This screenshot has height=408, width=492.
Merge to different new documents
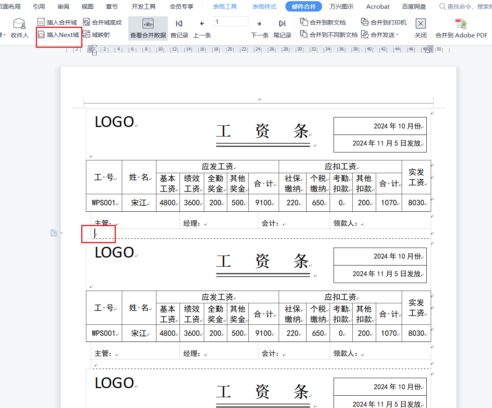[329, 35]
